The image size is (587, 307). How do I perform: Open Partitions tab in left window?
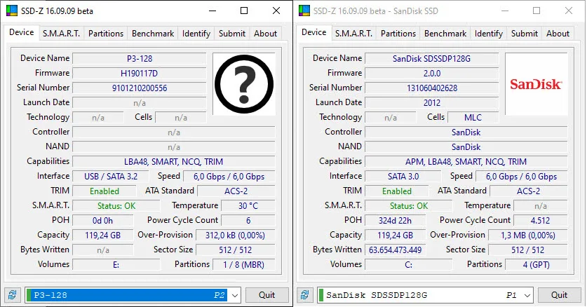point(106,33)
